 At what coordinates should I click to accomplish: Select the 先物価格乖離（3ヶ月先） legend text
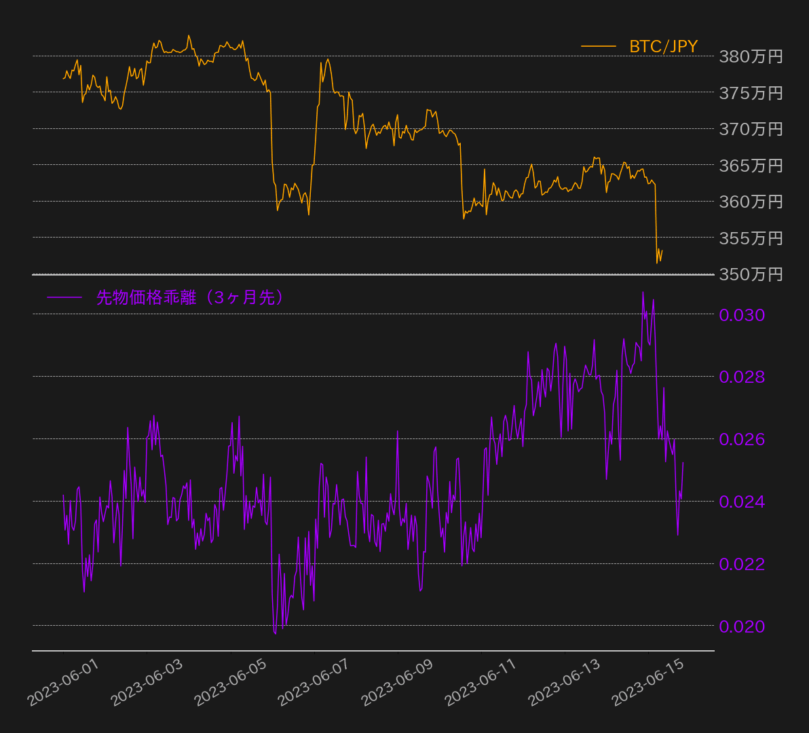pyautogui.click(x=190, y=297)
